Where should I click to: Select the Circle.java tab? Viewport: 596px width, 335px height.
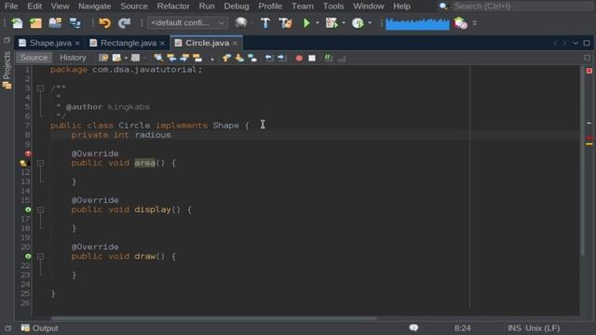tap(207, 43)
